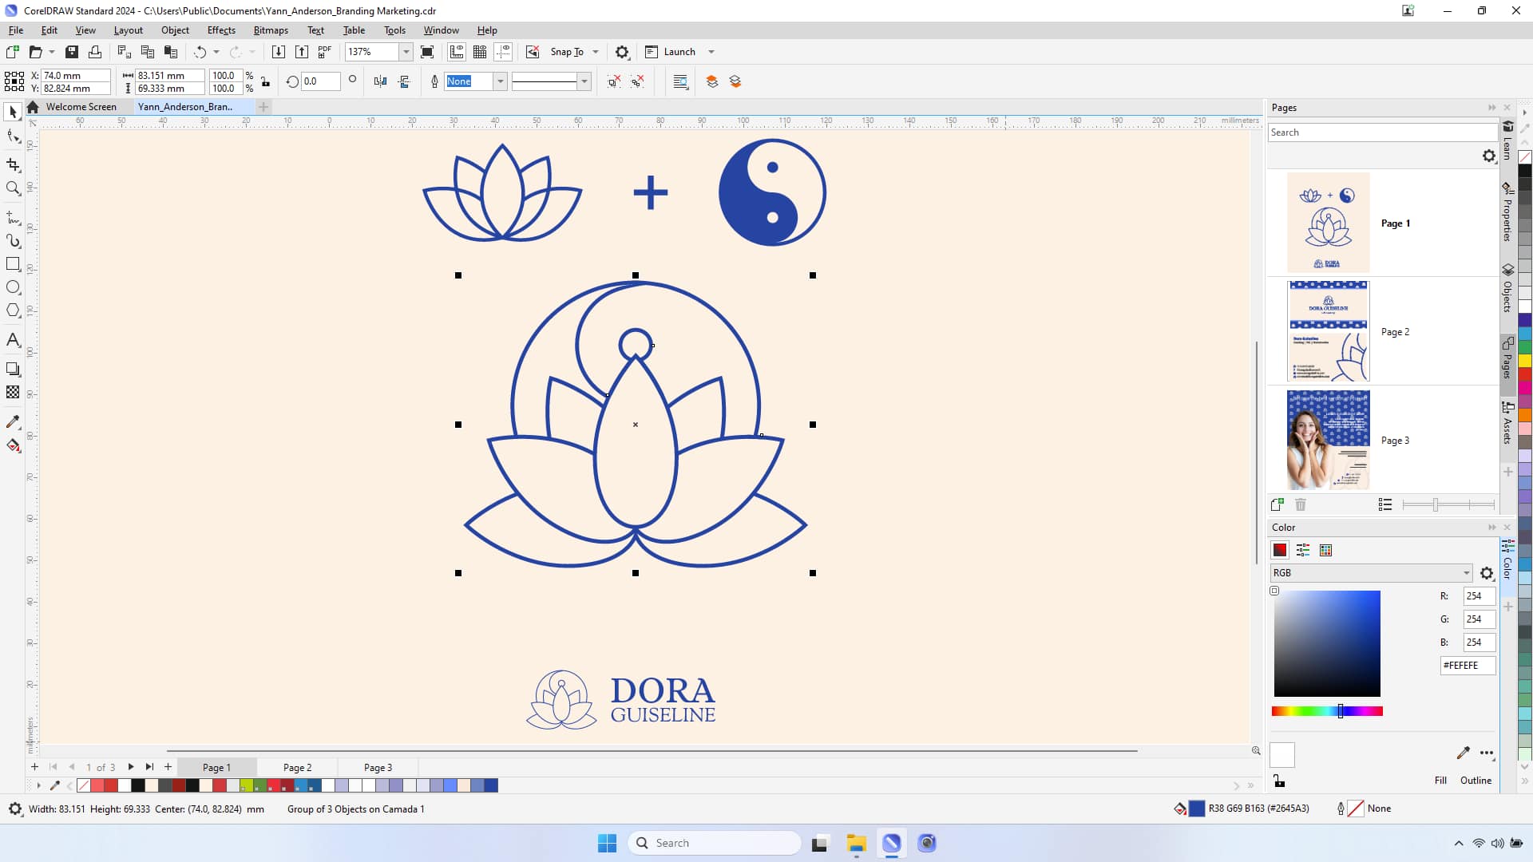Open the Effects menu

(x=221, y=30)
